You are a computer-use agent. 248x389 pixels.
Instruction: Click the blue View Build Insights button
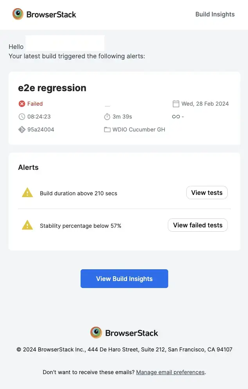tap(124, 279)
